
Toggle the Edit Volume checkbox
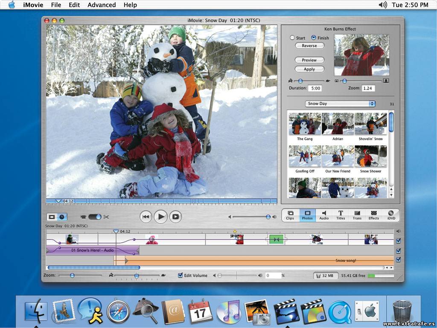pyautogui.click(x=181, y=275)
